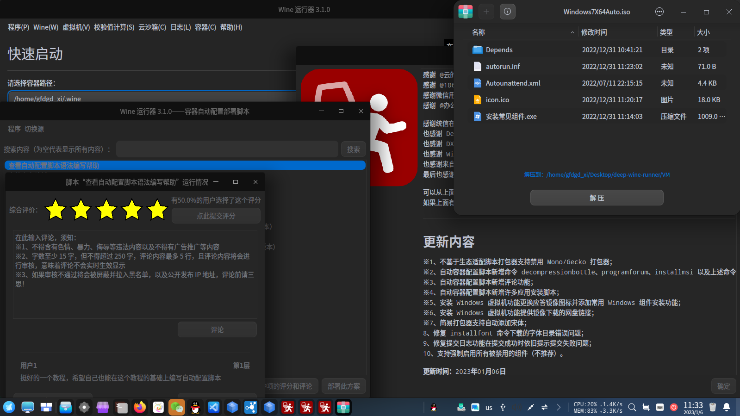Click the extract path link 解压到
Viewport: 740px width, 416px height.
[x=597, y=174]
